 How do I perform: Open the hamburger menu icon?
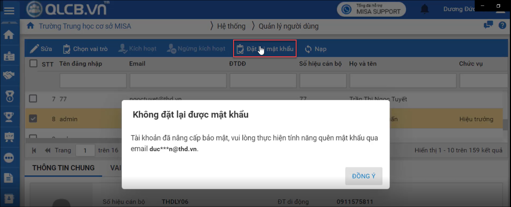(9, 11)
